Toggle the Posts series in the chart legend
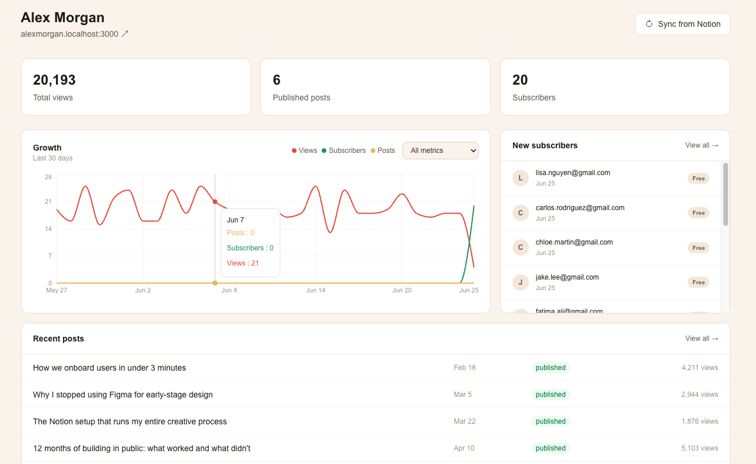756x464 pixels. click(382, 151)
